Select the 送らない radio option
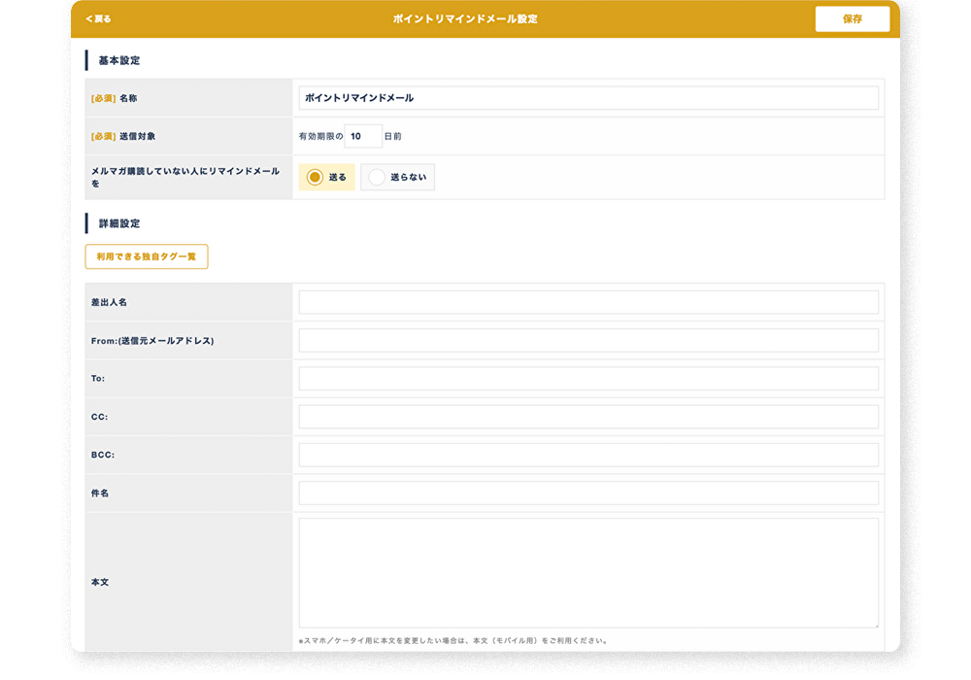The image size is (971, 680). click(x=397, y=177)
